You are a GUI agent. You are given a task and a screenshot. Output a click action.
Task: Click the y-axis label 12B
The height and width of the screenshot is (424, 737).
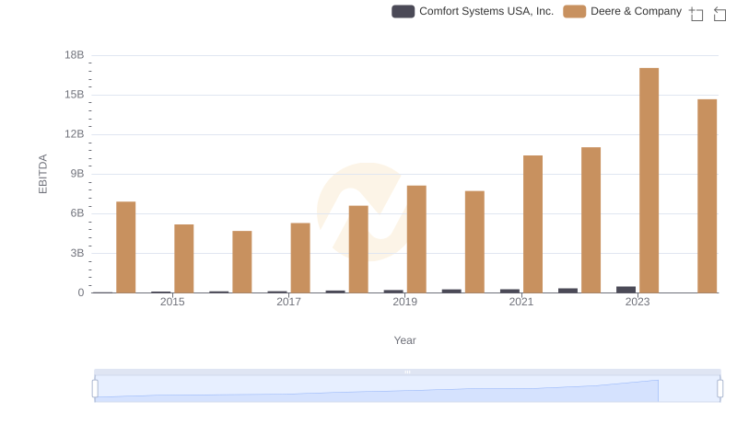coord(75,134)
